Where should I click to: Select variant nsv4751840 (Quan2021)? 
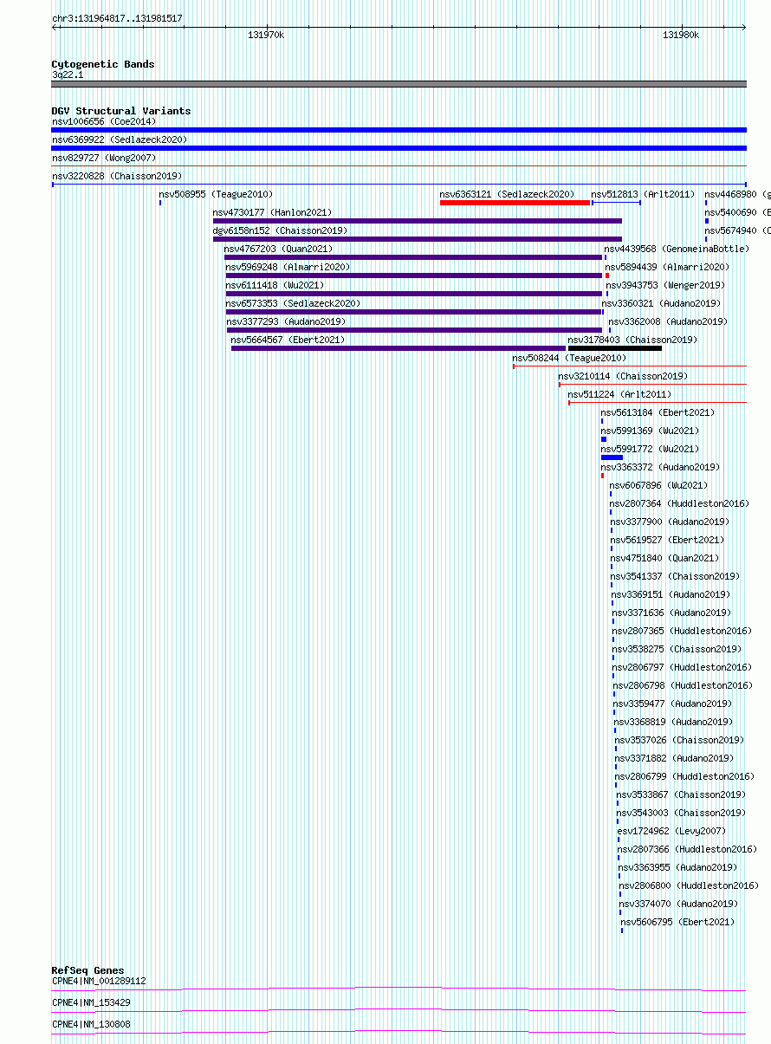point(664,558)
